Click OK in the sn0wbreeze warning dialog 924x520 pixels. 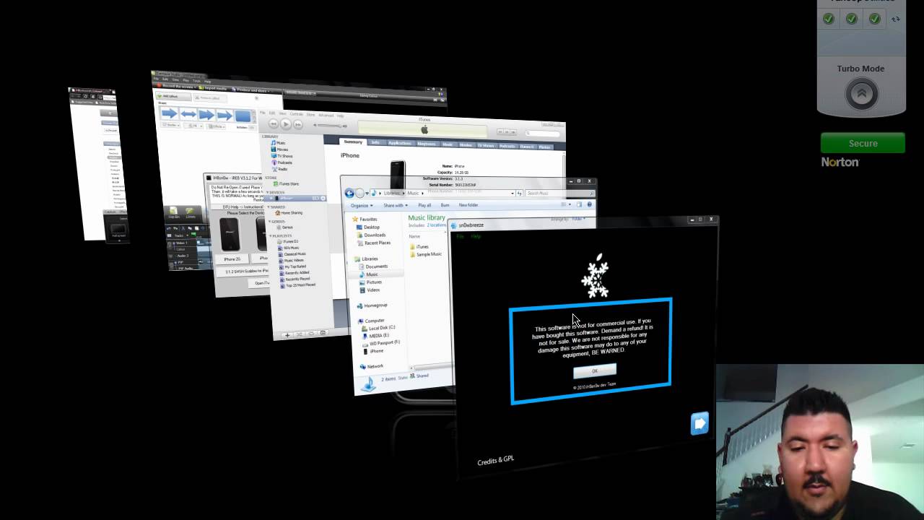pos(594,371)
